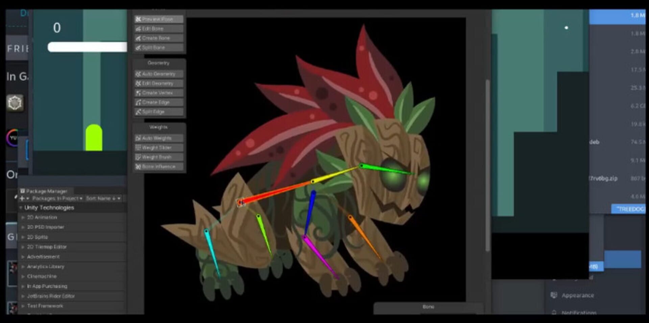
Task: Select the red root bone joint
Action: point(241,202)
